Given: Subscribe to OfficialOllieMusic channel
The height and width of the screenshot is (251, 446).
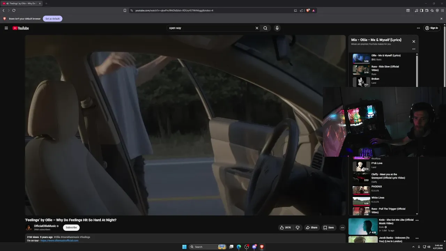Looking at the screenshot, I should coord(71,228).
